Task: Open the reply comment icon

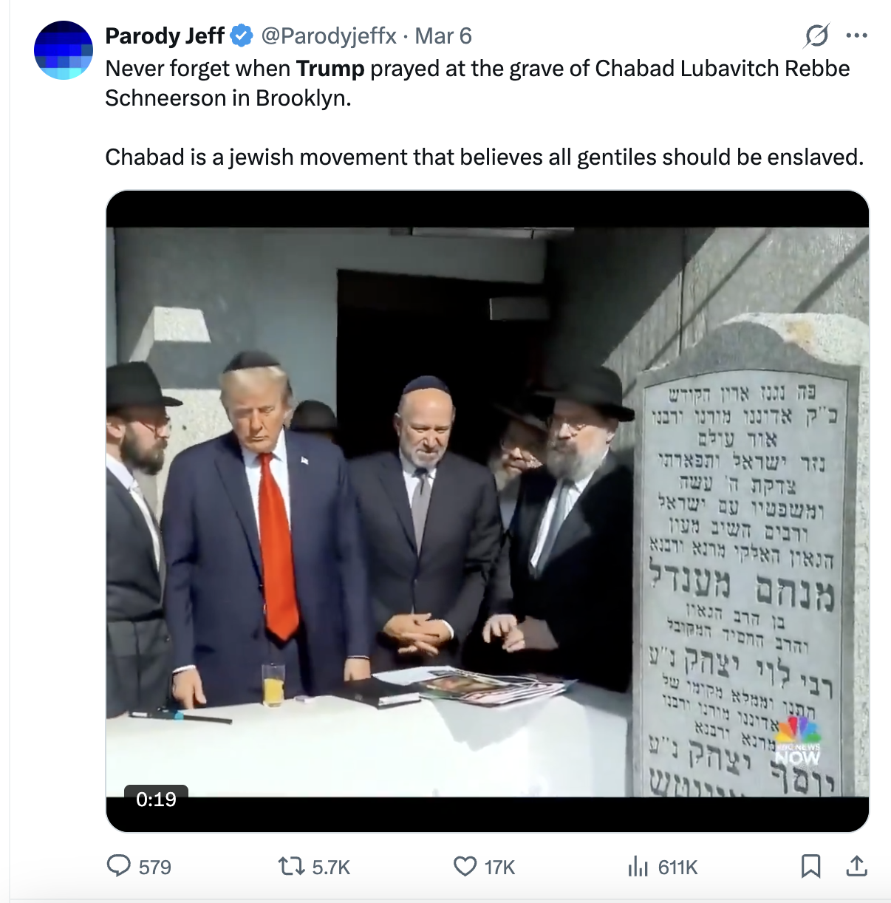Action: click(118, 866)
